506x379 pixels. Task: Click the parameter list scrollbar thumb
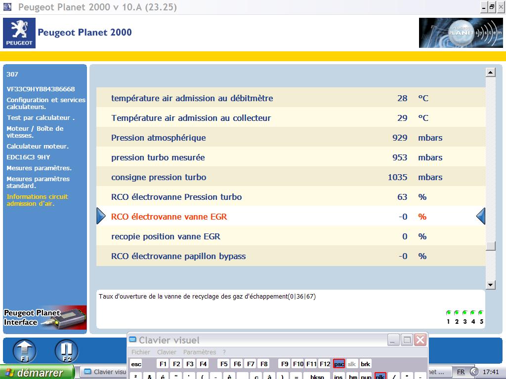tap(491, 246)
